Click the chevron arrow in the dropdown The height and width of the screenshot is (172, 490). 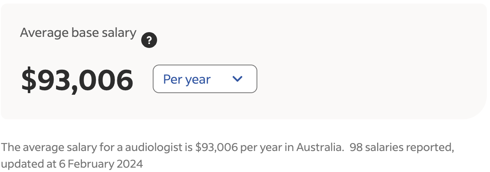point(237,79)
